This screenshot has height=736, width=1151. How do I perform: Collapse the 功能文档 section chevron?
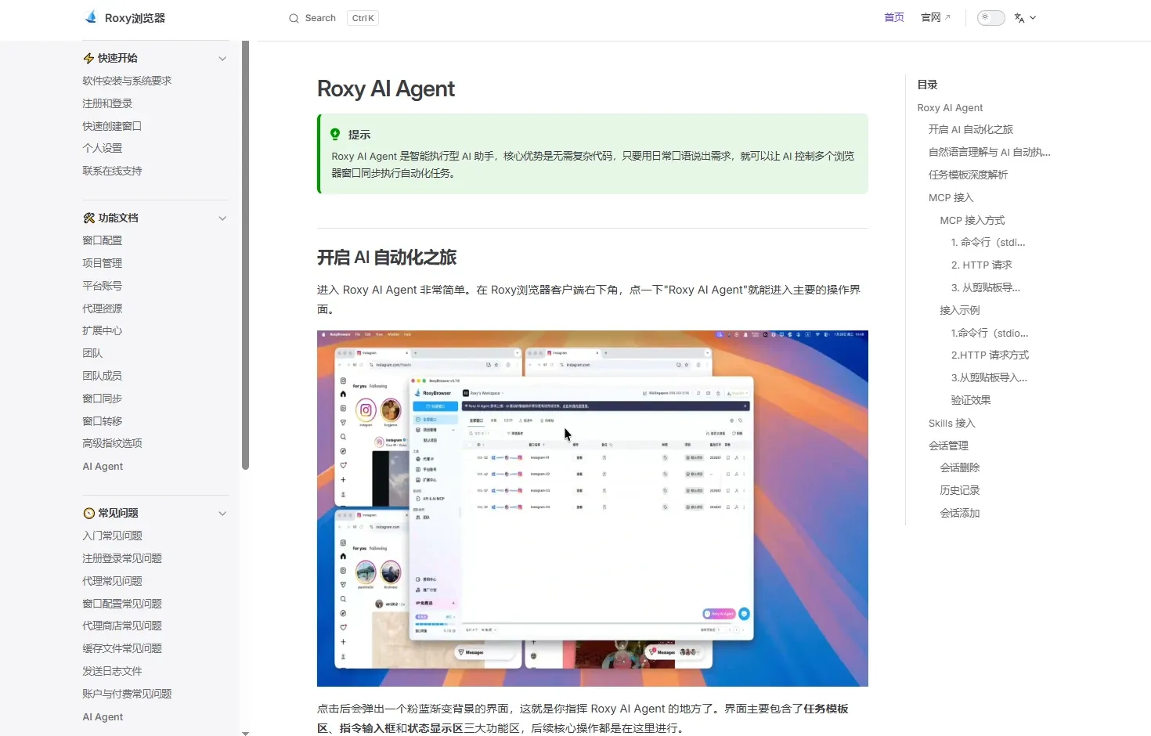click(222, 218)
